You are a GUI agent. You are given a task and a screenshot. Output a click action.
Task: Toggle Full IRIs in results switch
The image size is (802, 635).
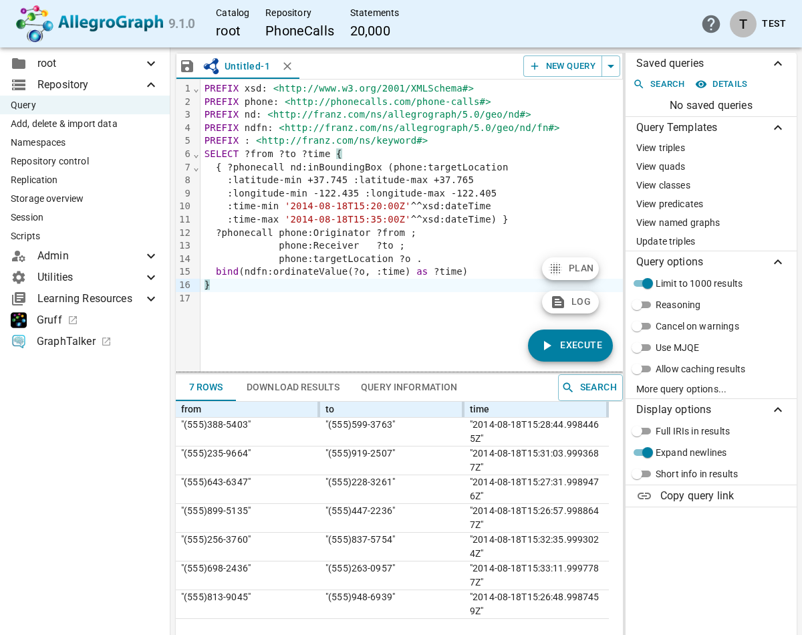642,431
